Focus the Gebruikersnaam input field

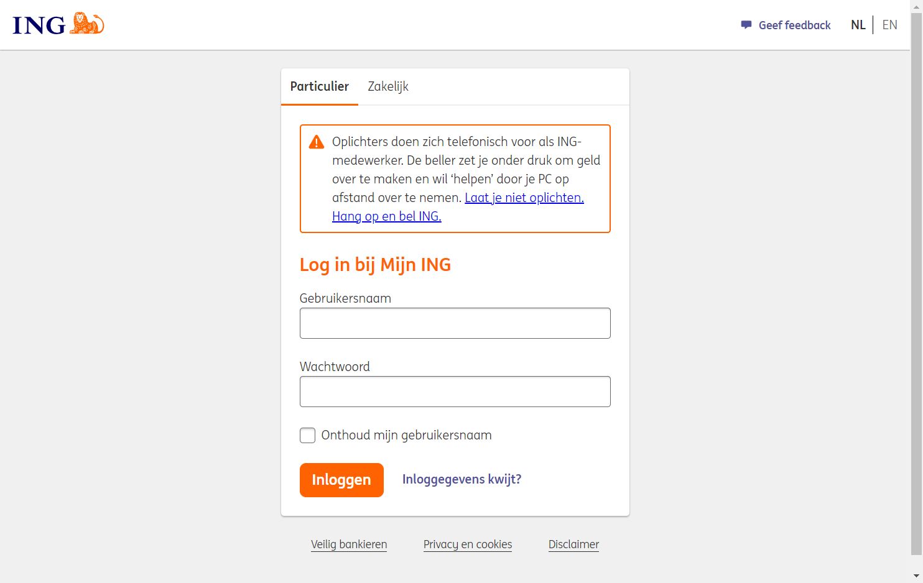click(x=455, y=323)
